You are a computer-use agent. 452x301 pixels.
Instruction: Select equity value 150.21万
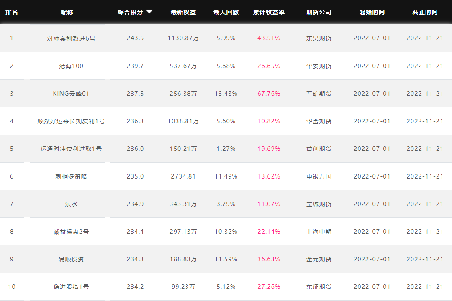[183, 149]
